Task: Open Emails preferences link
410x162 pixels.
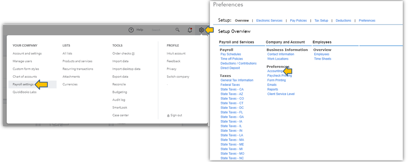Action: [272, 85]
